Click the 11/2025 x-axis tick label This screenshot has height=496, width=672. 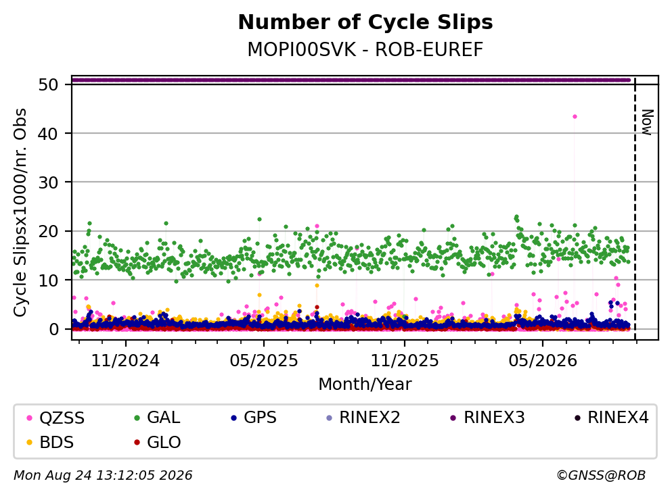(405, 361)
